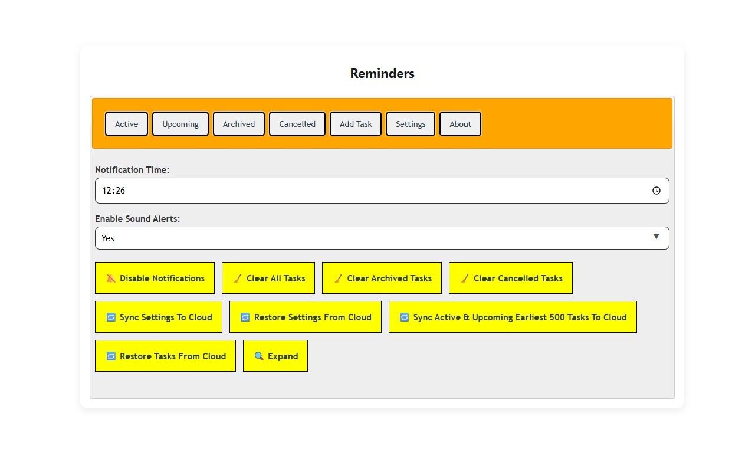Click the muted bell icon on Disable Notifications
This screenshot has height=472, width=755.
point(111,278)
